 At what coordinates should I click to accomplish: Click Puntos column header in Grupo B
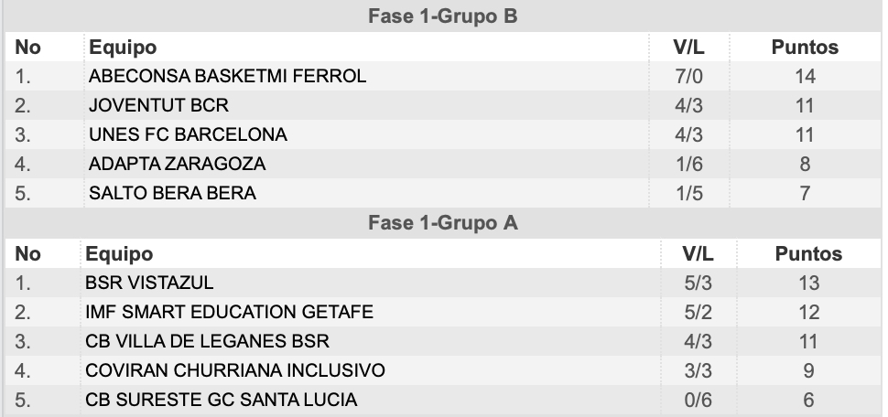pyautogui.click(x=805, y=47)
